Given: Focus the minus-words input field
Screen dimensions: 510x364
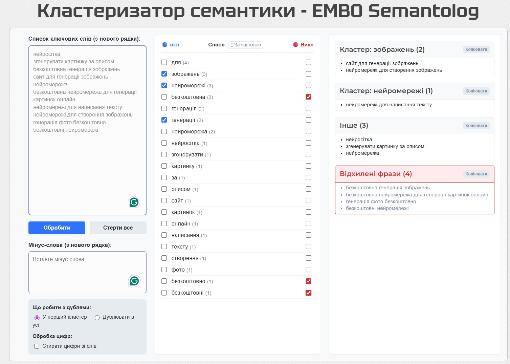Looking at the screenshot, I should (87, 272).
